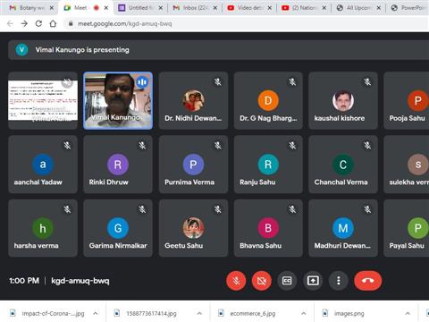Click the present now screen icon
The image size is (429, 322).
(x=313, y=281)
